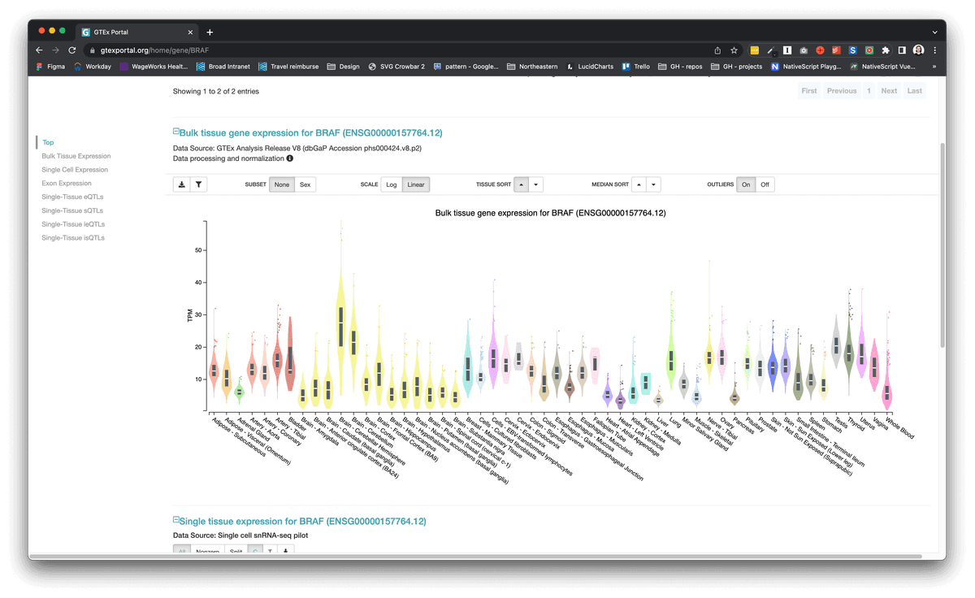The height and width of the screenshot is (598, 975).
Task: Open a new browser tab
Action: [210, 32]
